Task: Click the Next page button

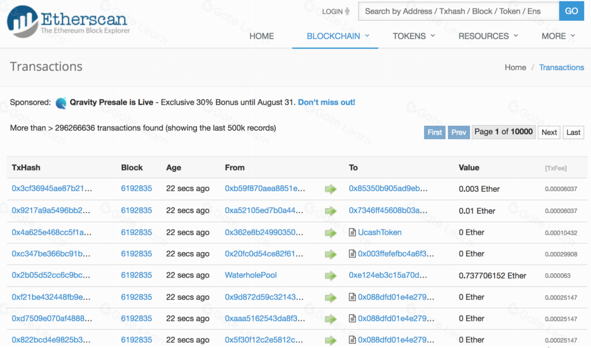Action: 549,132
